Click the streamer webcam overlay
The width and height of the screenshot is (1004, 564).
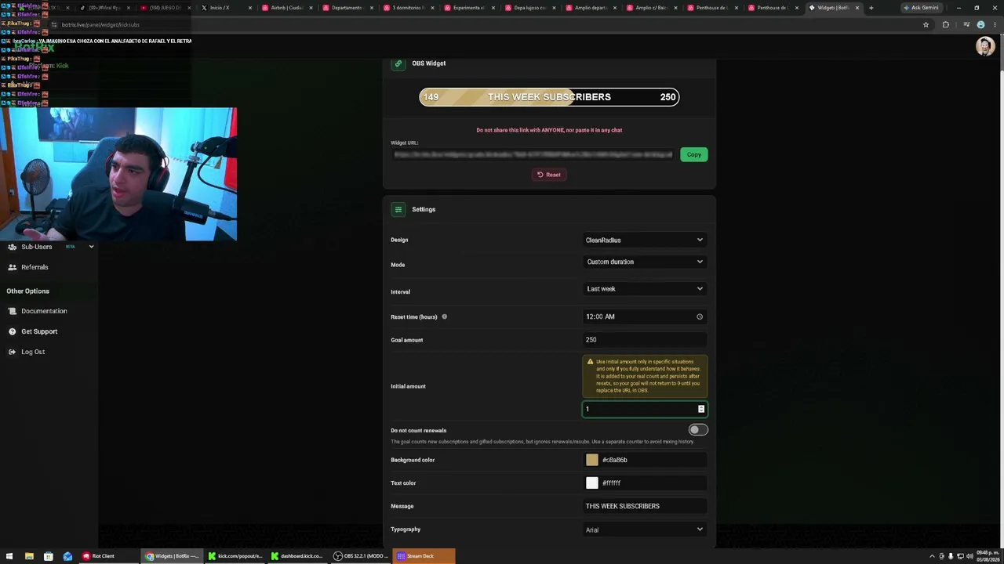(118, 174)
